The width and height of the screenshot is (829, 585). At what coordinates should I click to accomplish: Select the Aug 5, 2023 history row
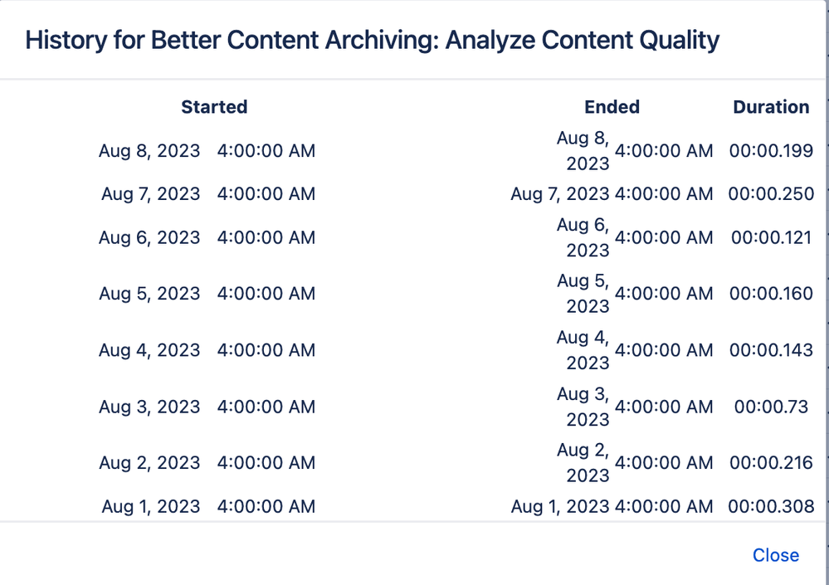tap(415, 293)
